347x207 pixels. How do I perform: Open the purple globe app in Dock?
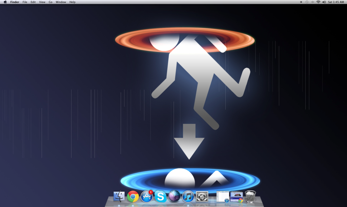(174, 197)
